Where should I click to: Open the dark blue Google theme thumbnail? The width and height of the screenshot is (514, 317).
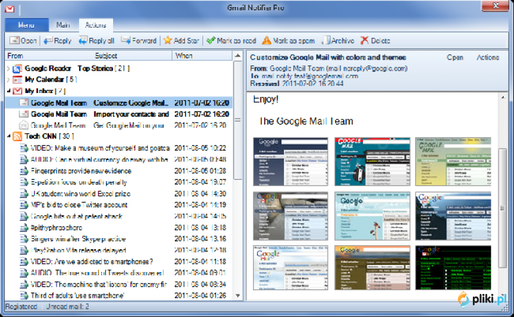click(x=290, y=162)
